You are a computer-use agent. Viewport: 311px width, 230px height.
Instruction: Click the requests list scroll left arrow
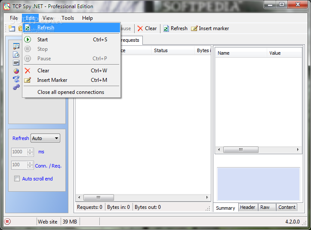[79, 197]
